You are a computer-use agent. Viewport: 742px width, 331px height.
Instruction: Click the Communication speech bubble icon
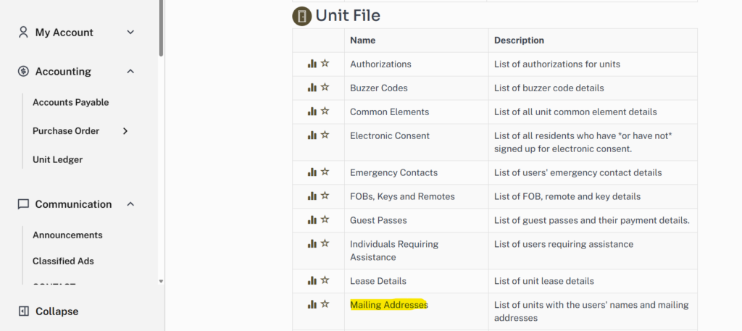(23, 204)
